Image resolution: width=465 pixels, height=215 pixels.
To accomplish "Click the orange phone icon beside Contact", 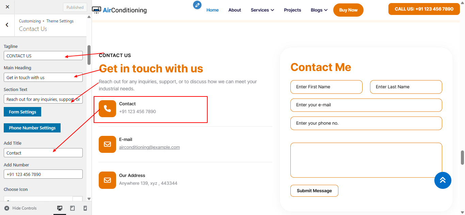I will point(107,109).
